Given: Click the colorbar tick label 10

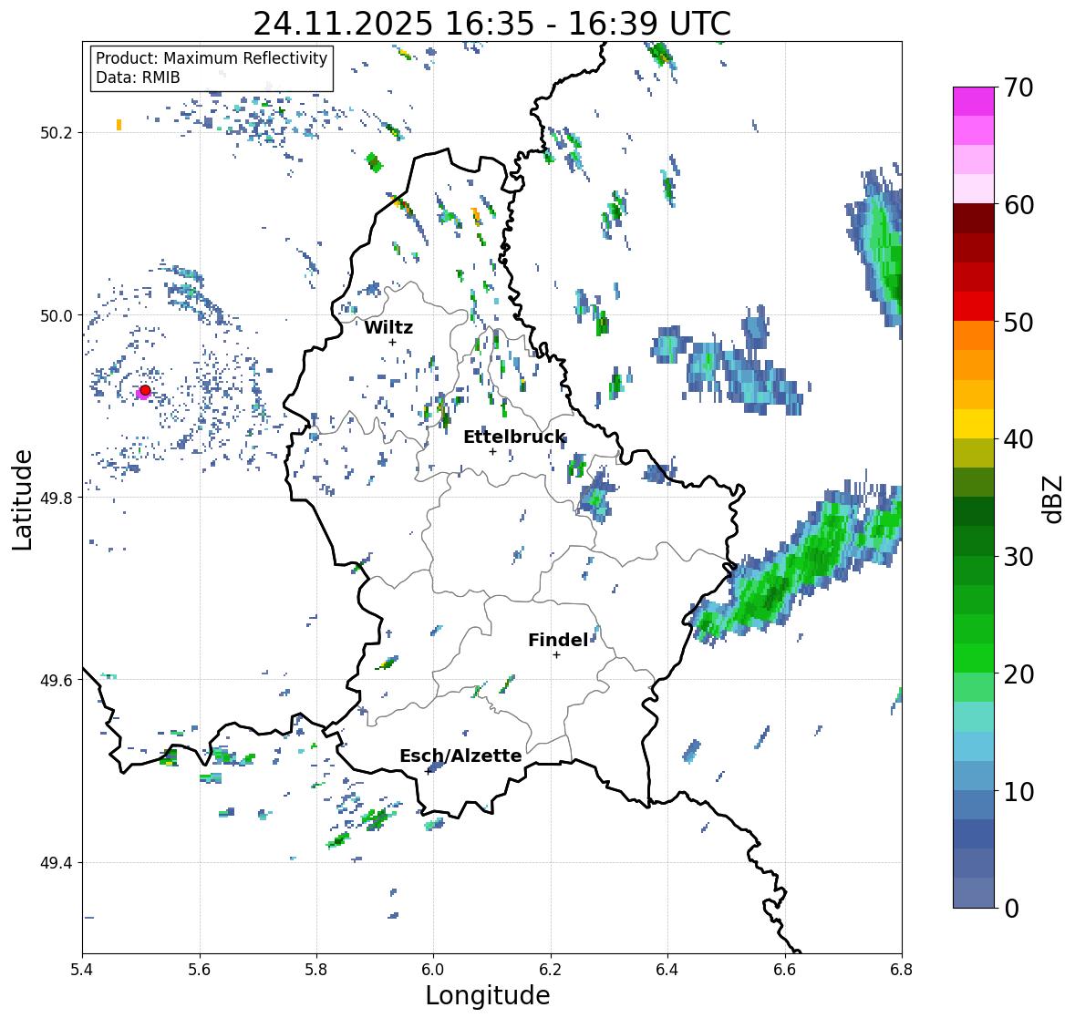Looking at the screenshot, I should pyautogui.click(x=1018, y=791).
